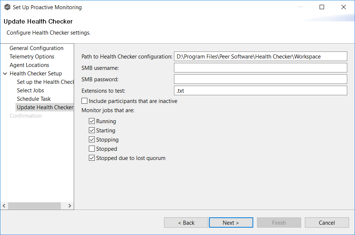Go to Telemetry Options page
The width and height of the screenshot is (355, 235).
click(x=32, y=57)
